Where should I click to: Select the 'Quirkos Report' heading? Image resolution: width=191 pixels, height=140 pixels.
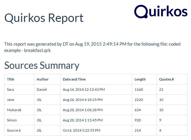click(x=44, y=18)
